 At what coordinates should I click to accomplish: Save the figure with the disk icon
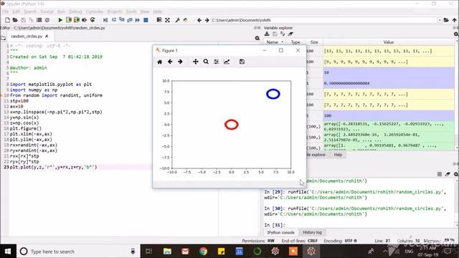(242, 62)
